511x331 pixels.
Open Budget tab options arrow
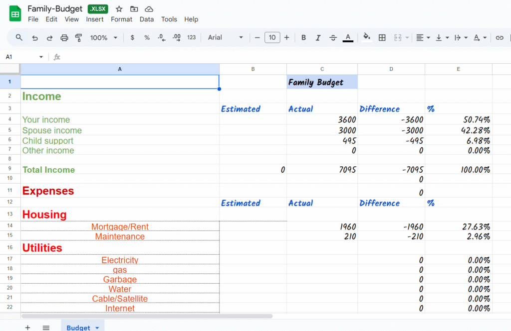click(97, 328)
